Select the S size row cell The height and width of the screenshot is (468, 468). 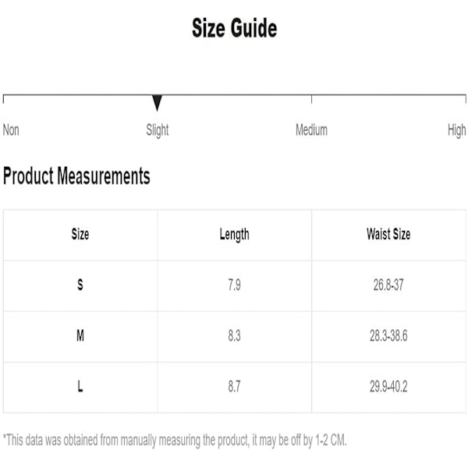coord(80,285)
